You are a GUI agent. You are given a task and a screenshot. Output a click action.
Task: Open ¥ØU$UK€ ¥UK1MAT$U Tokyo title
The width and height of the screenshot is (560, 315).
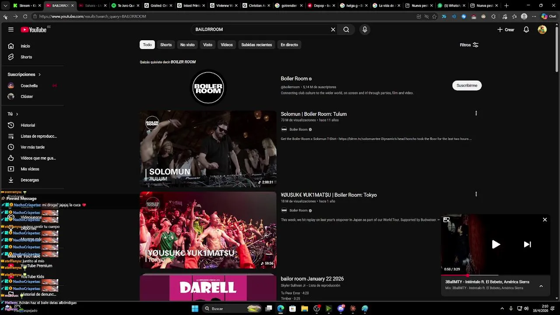tap(329, 195)
